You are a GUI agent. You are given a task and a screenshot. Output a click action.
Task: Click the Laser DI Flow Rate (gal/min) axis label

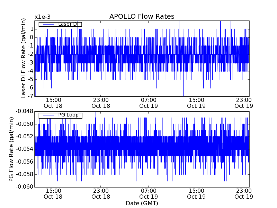tap(24, 58)
